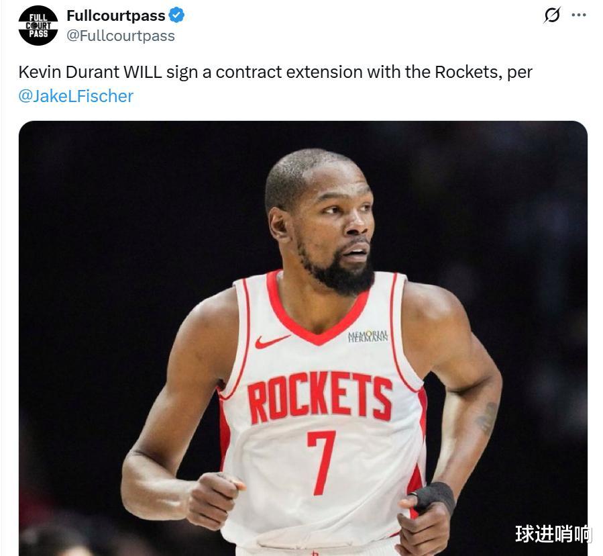Click the black wrist wrap in photo

(435, 498)
